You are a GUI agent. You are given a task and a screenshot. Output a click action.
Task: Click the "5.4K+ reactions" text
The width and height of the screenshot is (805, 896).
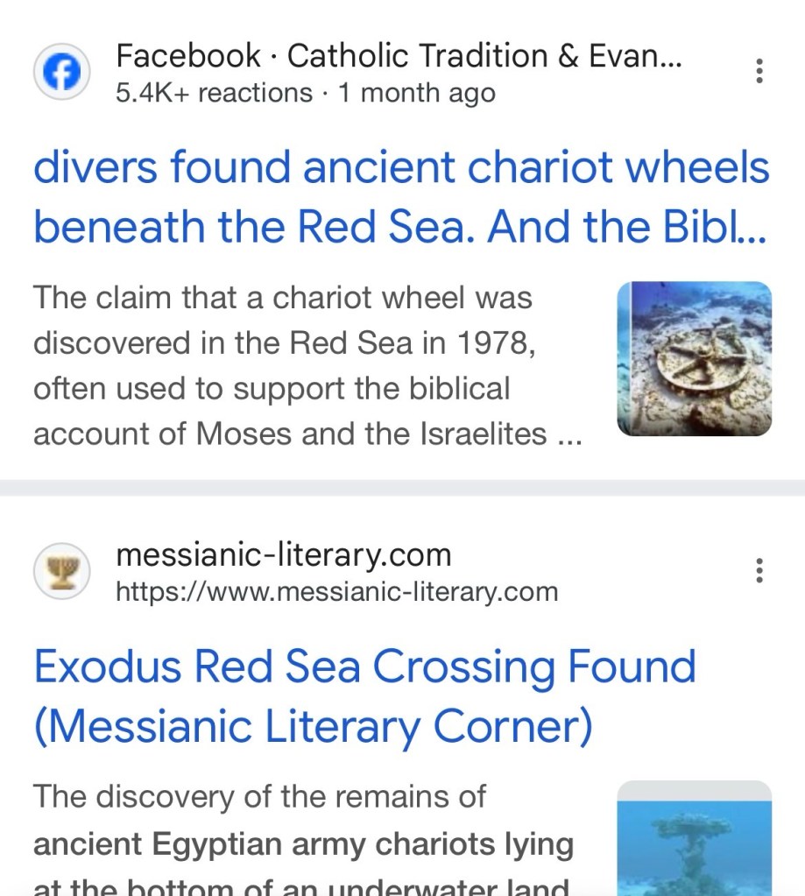pyautogui.click(x=214, y=93)
